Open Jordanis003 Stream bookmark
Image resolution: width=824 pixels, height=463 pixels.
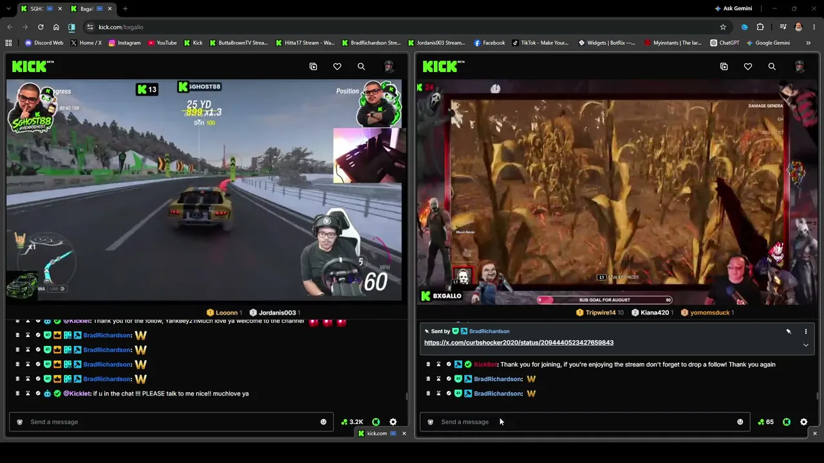point(436,43)
